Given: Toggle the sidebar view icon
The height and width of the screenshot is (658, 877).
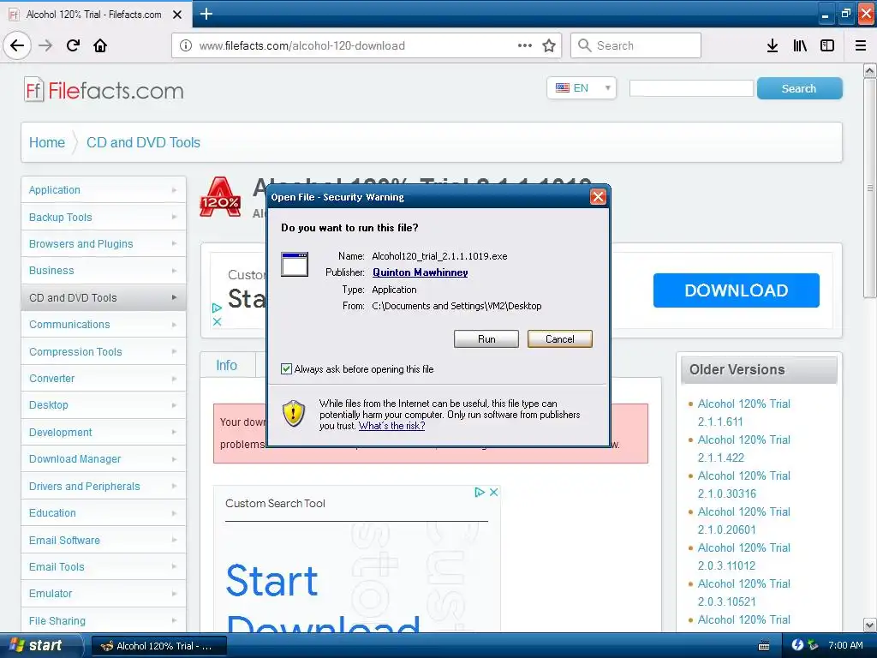Looking at the screenshot, I should tap(827, 45).
